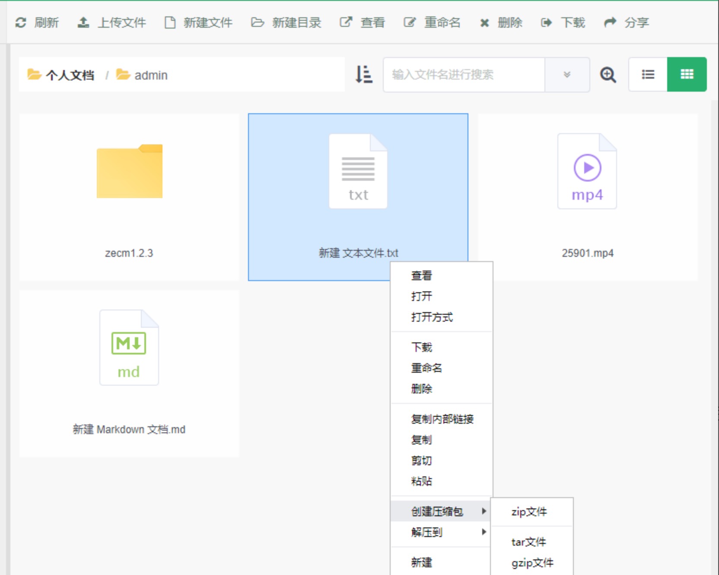The width and height of the screenshot is (719, 575).
Task: Choose zip文件 from the compression submenu
Action: pos(529,512)
